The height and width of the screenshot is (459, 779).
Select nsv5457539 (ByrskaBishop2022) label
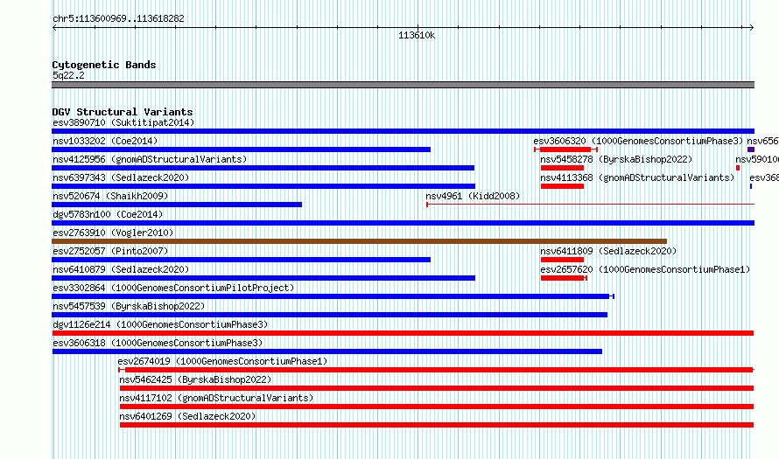click(x=130, y=306)
